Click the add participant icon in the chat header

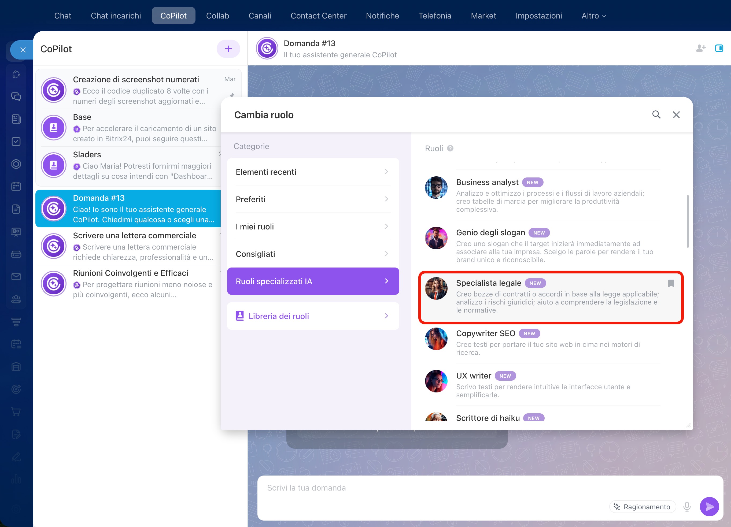700,49
